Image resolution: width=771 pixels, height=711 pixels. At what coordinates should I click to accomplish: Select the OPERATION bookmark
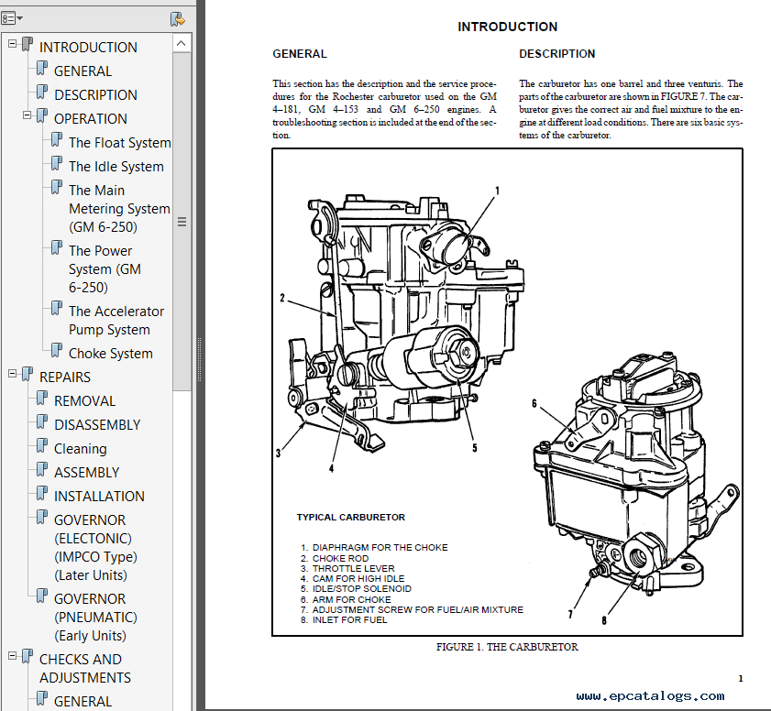91,119
